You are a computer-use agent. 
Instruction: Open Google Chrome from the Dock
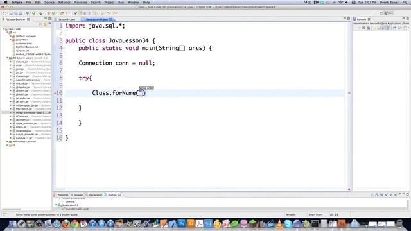coord(74,224)
